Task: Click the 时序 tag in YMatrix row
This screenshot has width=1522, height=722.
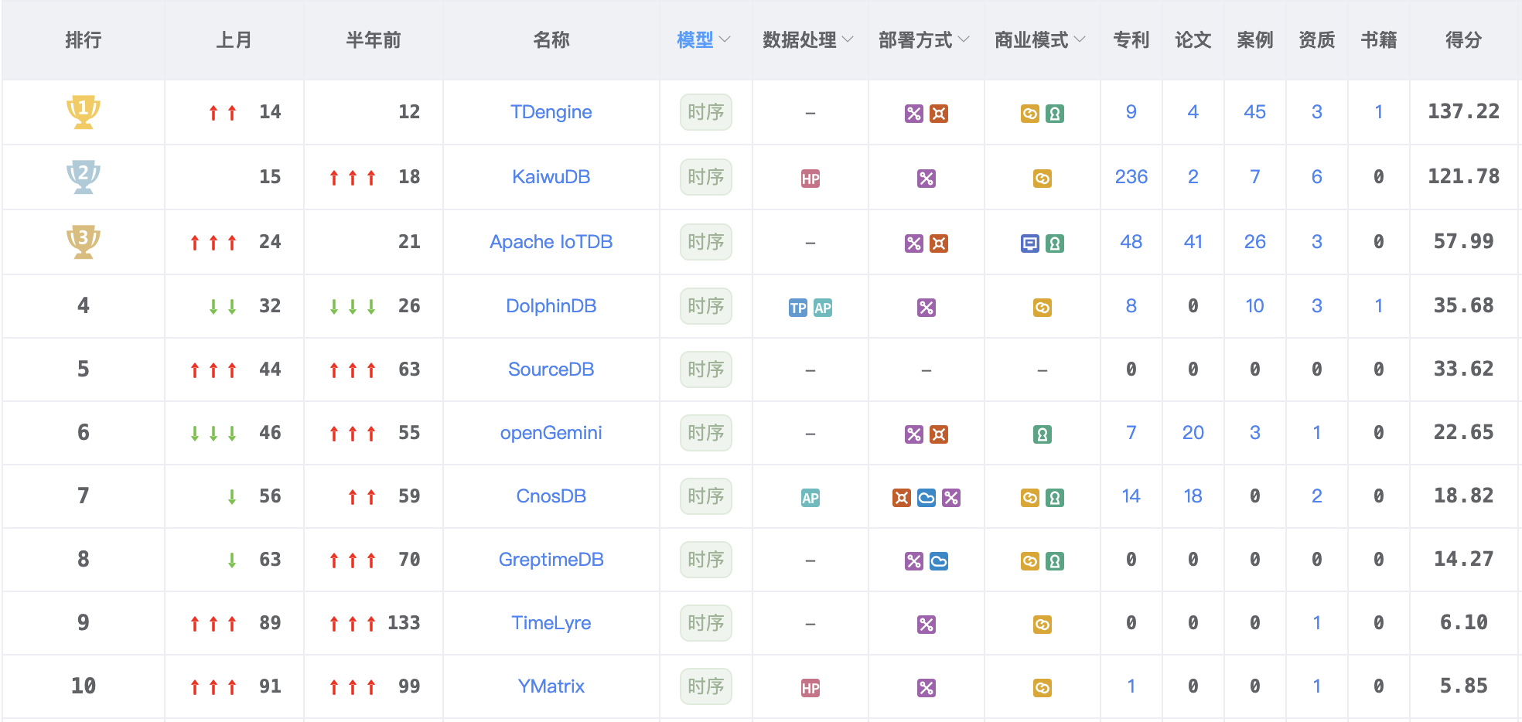Action: (x=706, y=687)
